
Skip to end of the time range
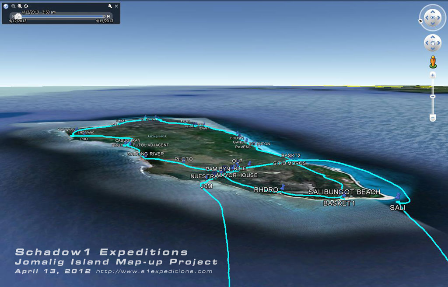[x=108, y=16]
